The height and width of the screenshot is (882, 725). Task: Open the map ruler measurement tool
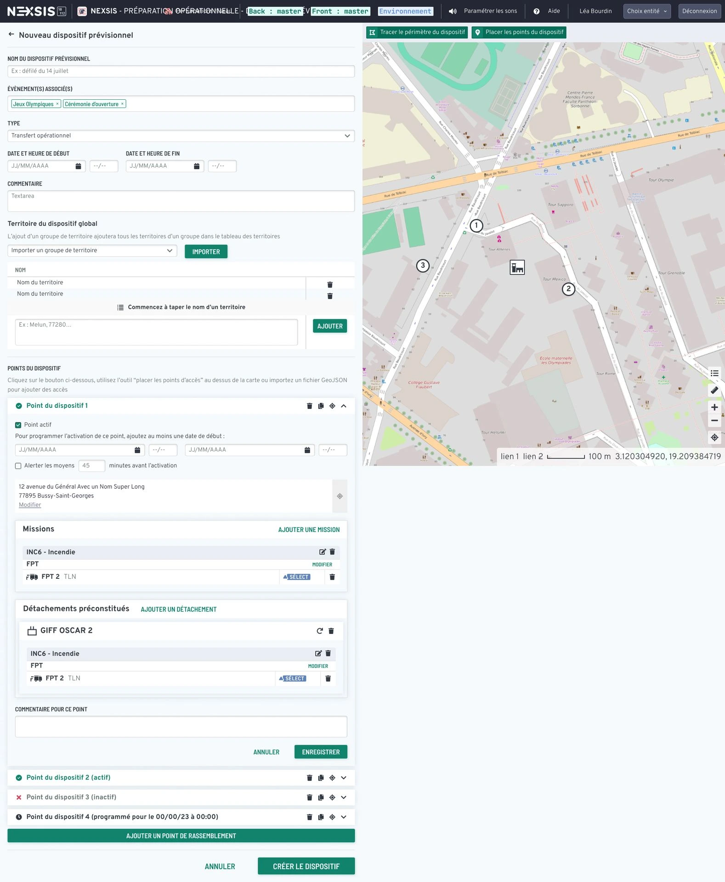click(x=714, y=390)
